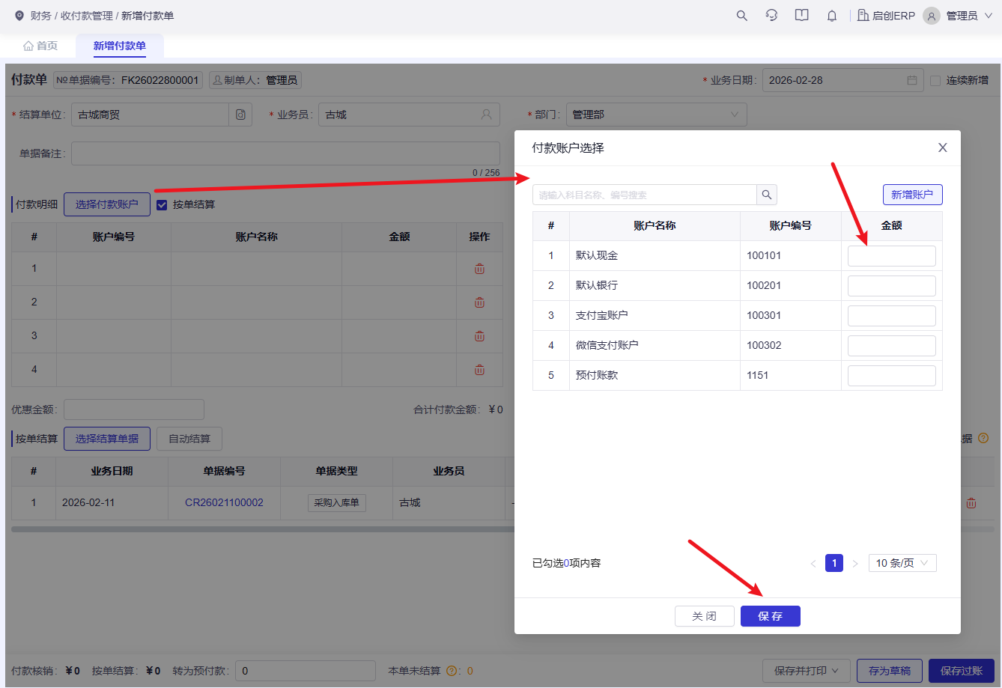Go to previous page in dialog pagination
The image size is (1002, 688).
[x=813, y=563]
